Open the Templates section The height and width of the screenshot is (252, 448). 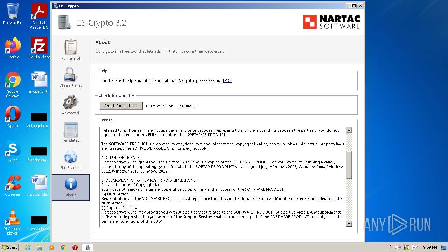(x=70, y=132)
